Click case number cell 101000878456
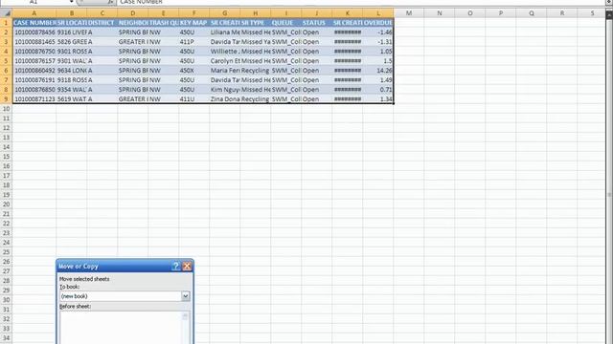The image size is (613, 344). click(34, 32)
